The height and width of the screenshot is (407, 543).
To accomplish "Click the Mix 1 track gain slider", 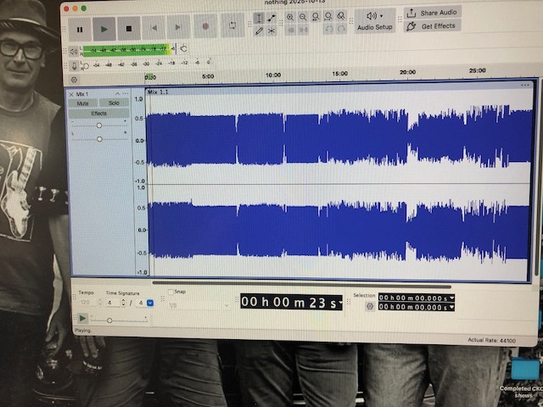I will coord(99,125).
